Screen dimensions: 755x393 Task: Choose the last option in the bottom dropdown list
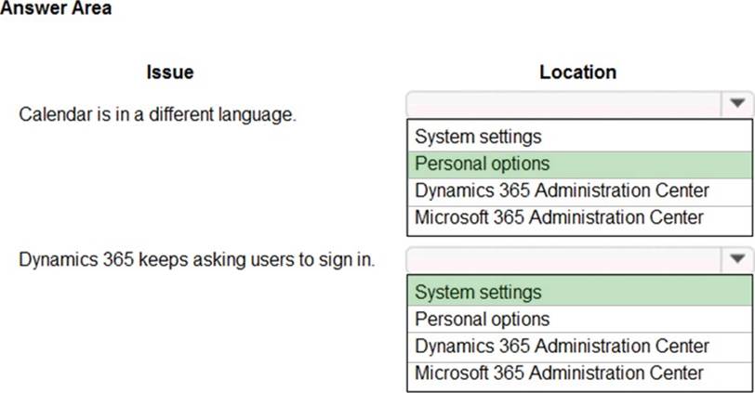point(559,373)
